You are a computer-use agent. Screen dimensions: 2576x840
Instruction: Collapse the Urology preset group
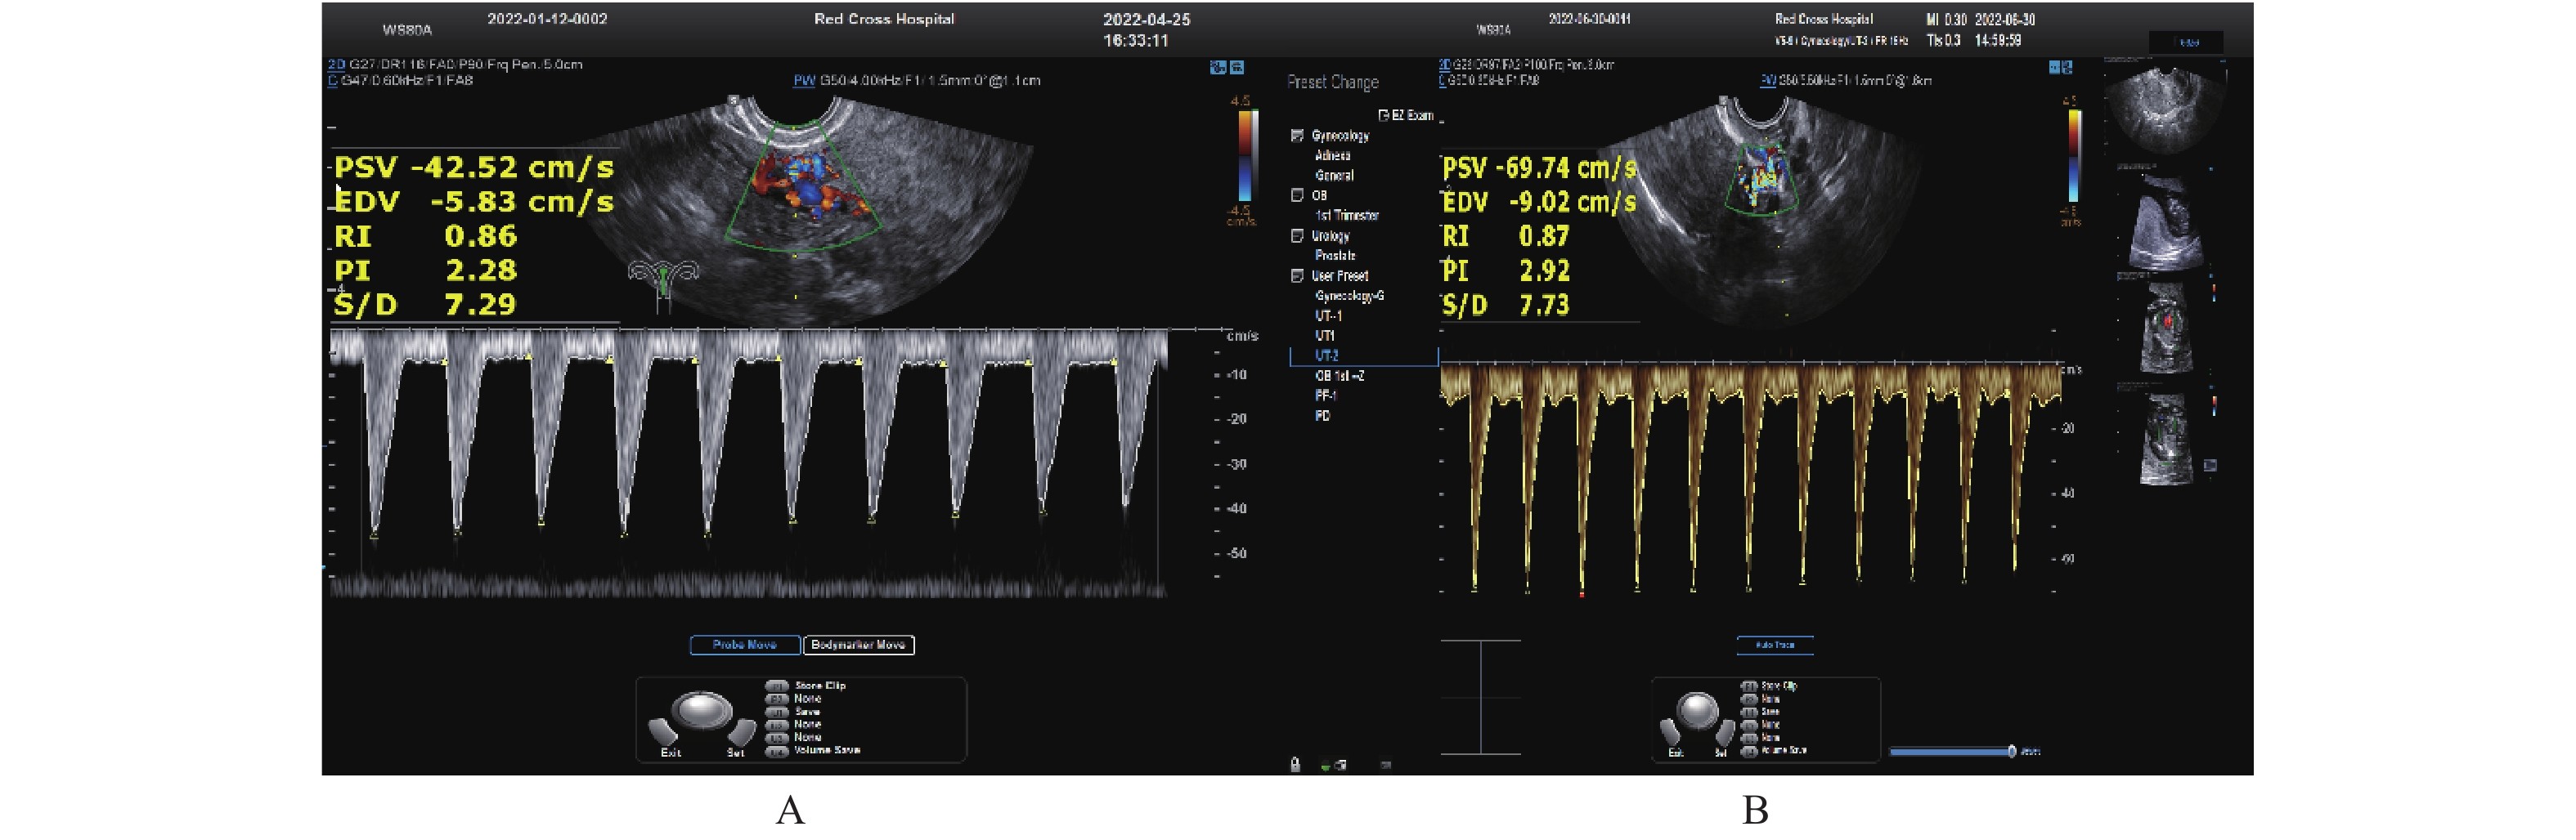coord(1297,237)
